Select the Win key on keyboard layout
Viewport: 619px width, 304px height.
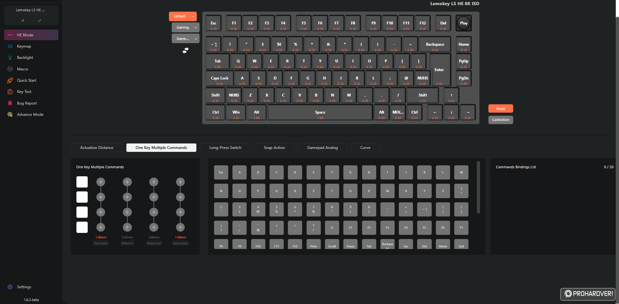[x=236, y=113]
